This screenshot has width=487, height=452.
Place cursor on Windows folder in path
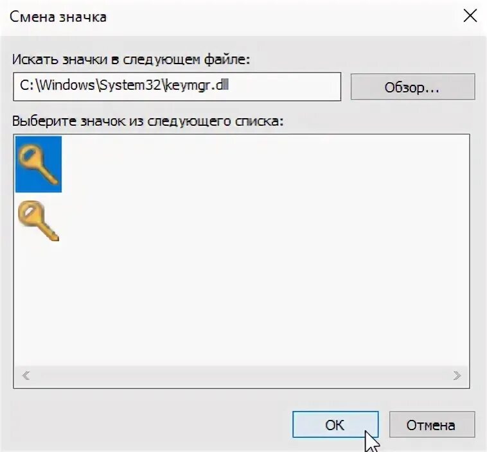67,85
